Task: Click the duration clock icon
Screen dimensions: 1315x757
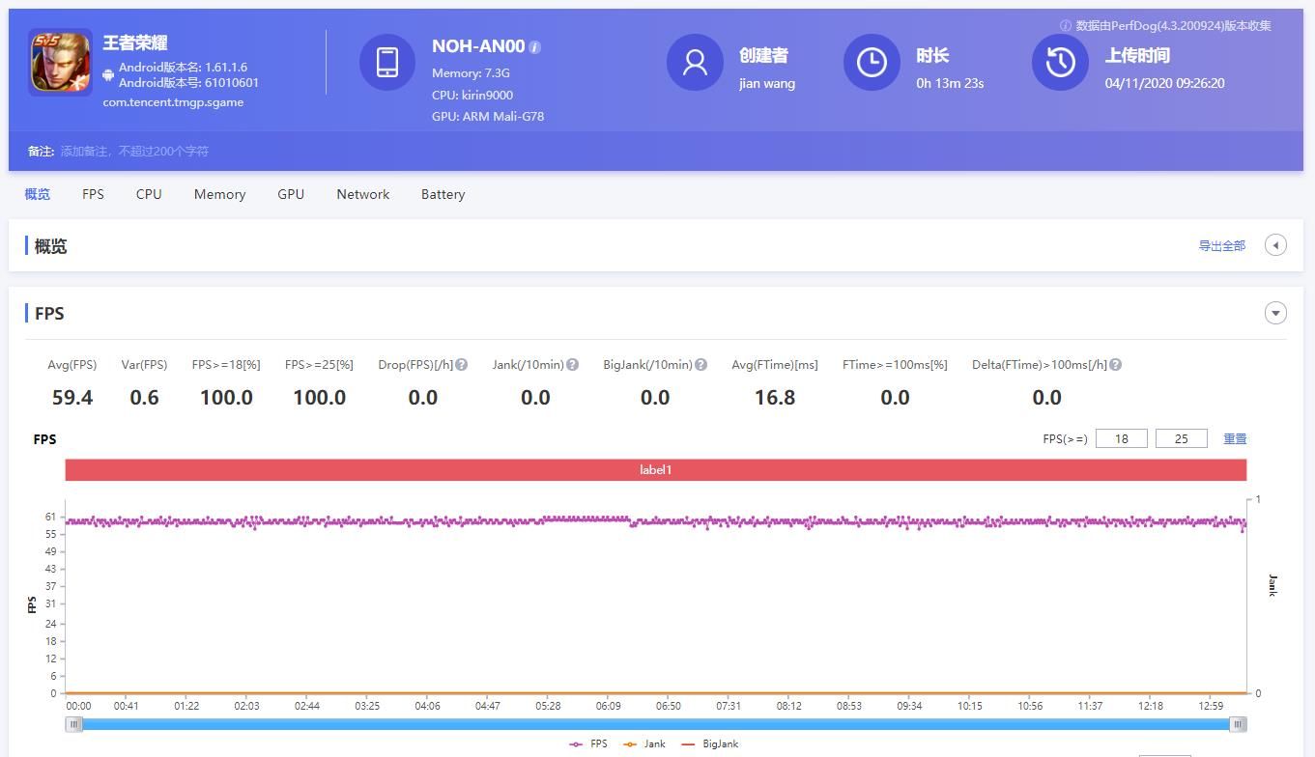Action: (872, 62)
